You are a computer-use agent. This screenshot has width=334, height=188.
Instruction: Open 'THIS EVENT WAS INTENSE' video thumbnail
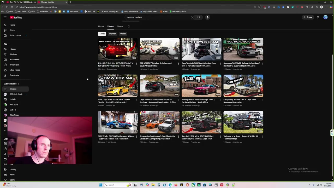pos(118,49)
